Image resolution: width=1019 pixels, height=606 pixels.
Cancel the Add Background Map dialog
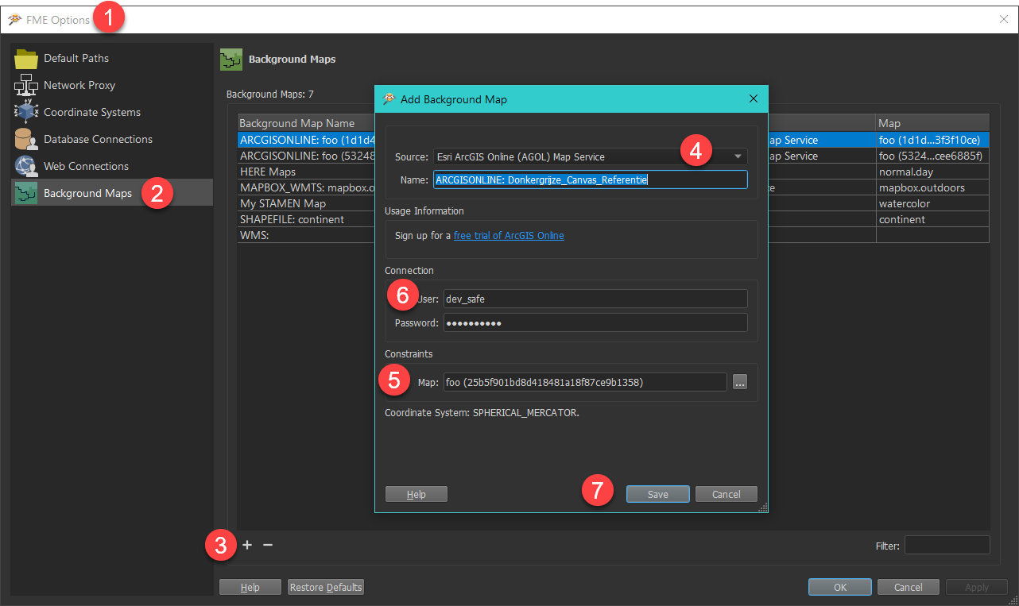pos(726,494)
